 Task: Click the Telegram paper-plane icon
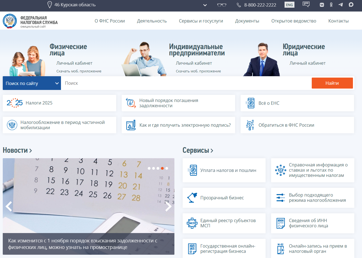pos(341,5)
